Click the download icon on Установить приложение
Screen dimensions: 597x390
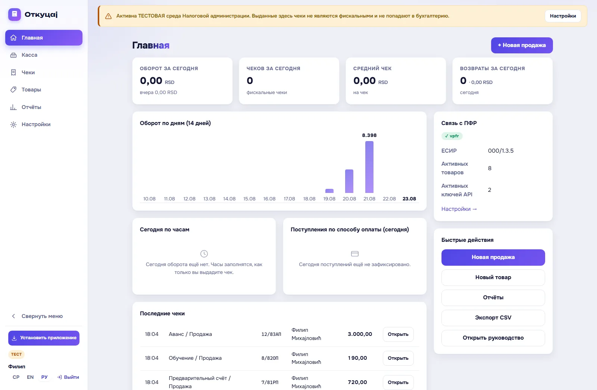point(14,338)
